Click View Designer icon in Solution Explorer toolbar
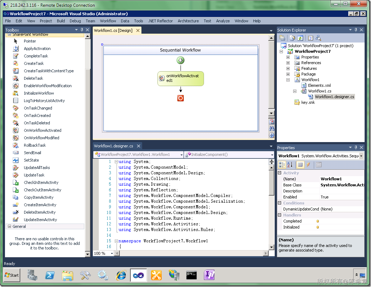Image resolution: width=371 pixels, height=287 pixels. pyautogui.click(x=318, y=38)
